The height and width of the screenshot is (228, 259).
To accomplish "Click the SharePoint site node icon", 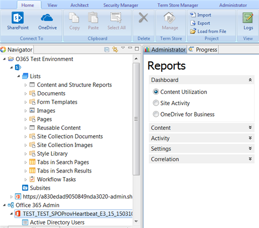I will pos(18,67).
